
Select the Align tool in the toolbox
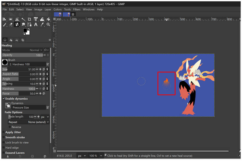coord(5,19)
